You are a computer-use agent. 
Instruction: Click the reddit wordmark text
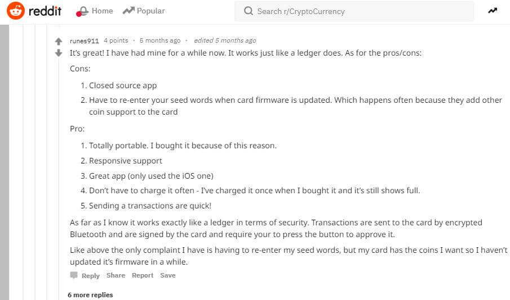pyautogui.click(x=45, y=11)
